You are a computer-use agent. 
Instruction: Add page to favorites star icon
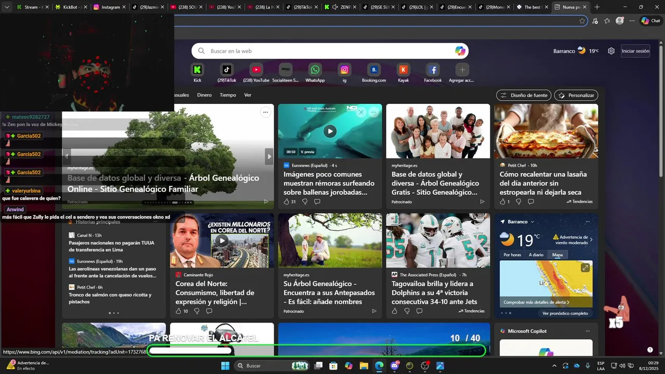click(582, 21)
